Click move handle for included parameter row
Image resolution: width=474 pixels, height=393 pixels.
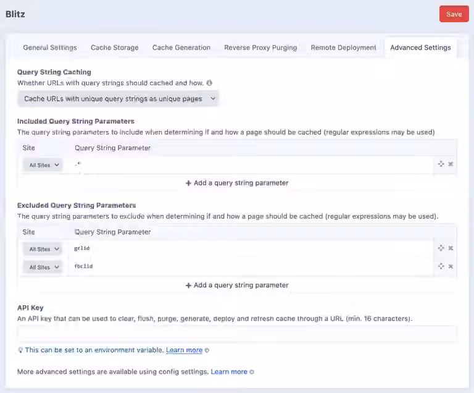click(441, 164)
